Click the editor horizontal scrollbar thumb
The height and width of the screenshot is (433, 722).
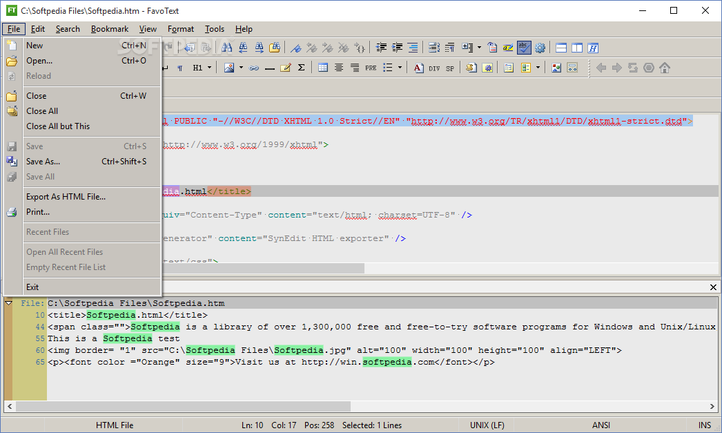(262, 268)
